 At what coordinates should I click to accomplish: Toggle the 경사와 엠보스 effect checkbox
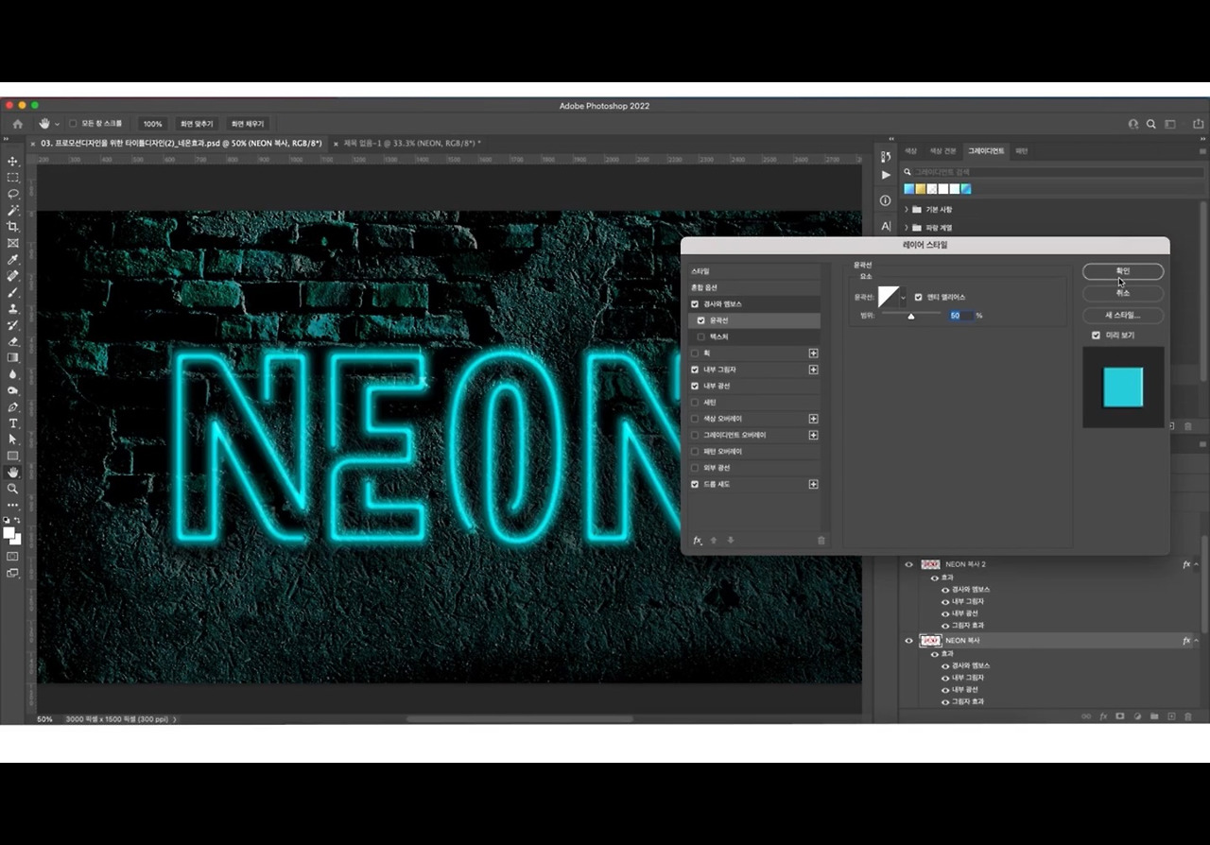pyautogui.click(x=695, y=304)
